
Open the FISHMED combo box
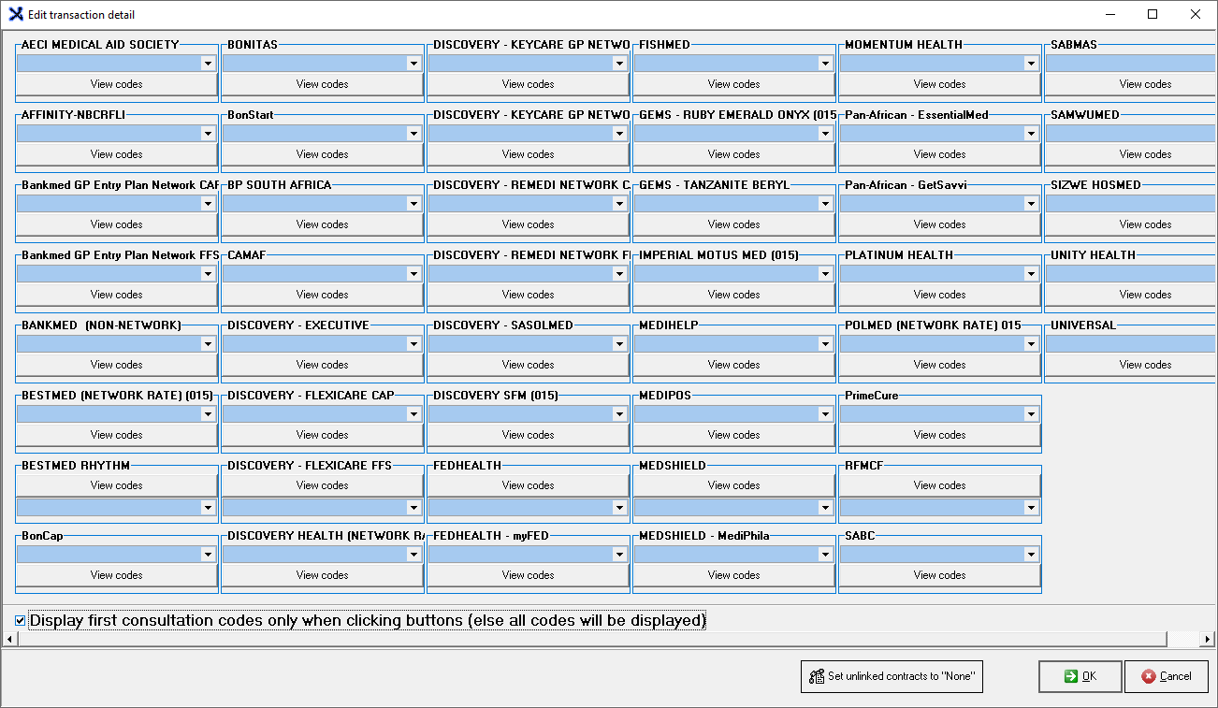825,64
